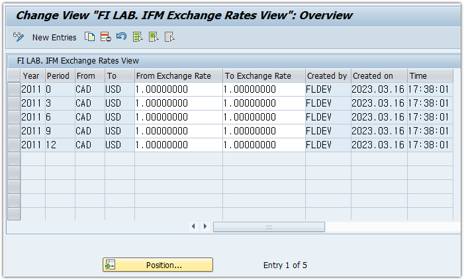This screenshot has width=464, height=280.
Task: Click the Select All icon
Action: 138,37
